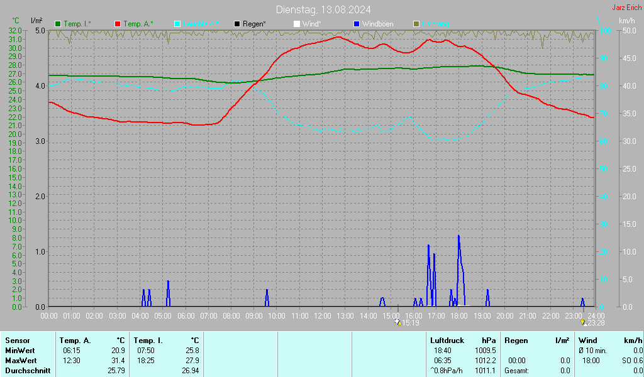Click the pressure trend '^0.8hPa/h'

click(x=447, y=371)
